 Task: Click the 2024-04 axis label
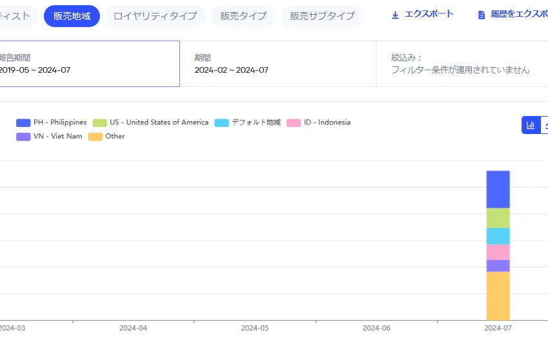133,328
